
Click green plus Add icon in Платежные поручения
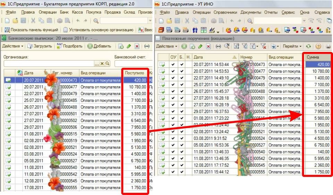(184, 46)
